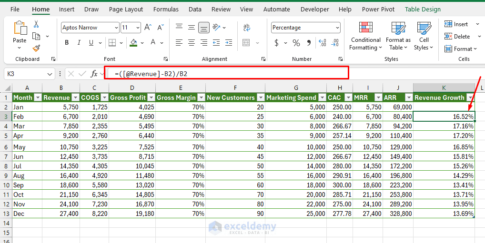485x243 pixels.
Task: Click the Paste clipboard icon
Action: click(20, 28)
